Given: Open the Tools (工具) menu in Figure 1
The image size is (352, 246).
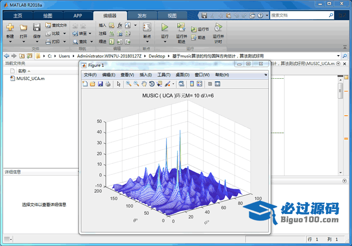Looking at the screenshot, I should coord(164,75).
